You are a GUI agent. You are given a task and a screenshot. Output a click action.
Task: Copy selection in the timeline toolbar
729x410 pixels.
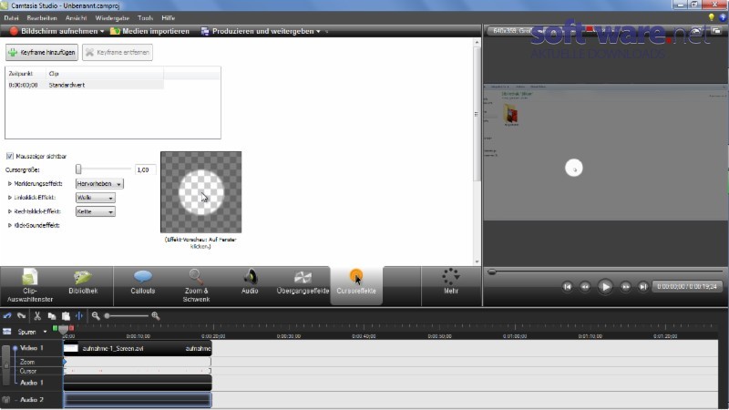point(52,316)
